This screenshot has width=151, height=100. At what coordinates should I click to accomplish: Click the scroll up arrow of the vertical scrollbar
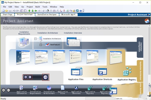coord(149,26)
